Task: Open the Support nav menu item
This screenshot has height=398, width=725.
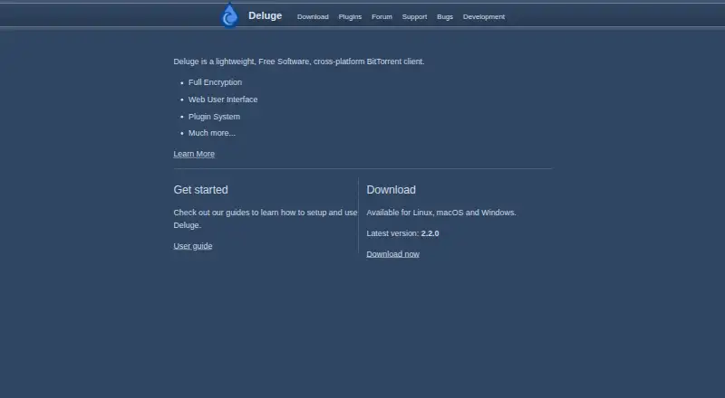Action: [414, 16]
